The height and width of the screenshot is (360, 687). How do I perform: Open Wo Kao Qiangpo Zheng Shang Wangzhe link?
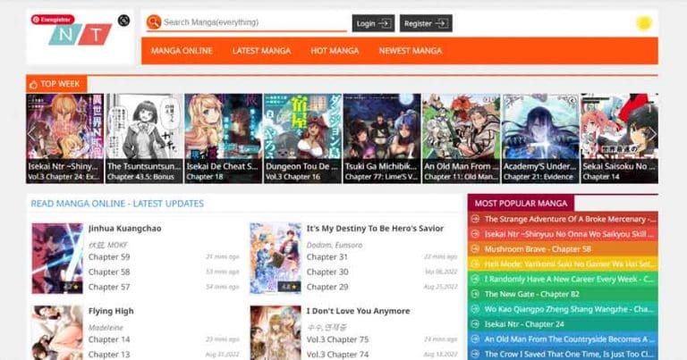pos(569,309)
